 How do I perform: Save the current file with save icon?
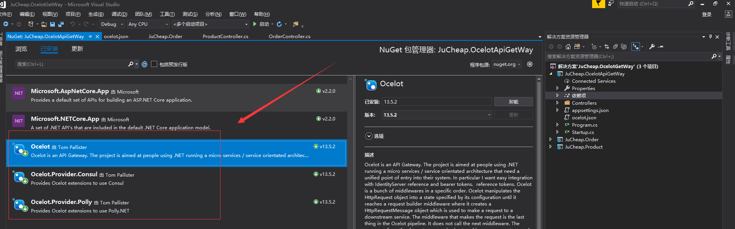pos(53,24)
